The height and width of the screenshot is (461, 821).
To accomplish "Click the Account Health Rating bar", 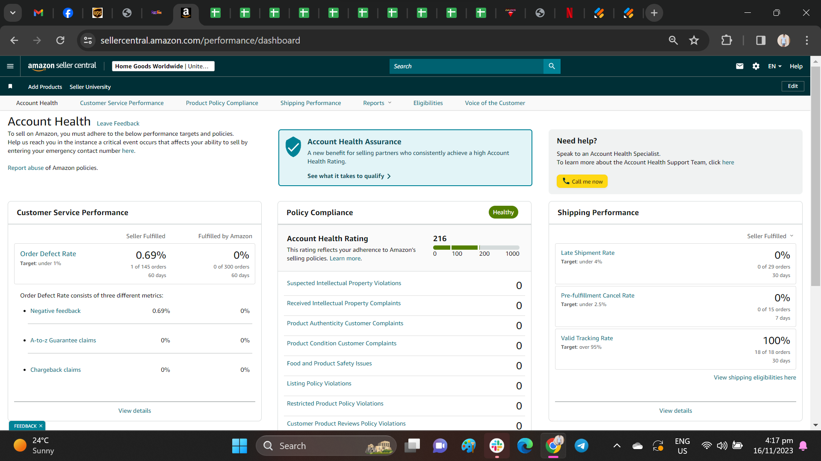I will [x=476, y=248].
